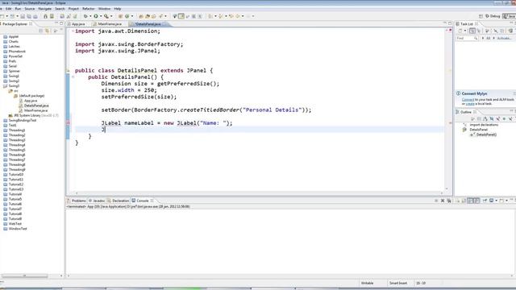Toggle Mark Occurrences in the toolbar

click(181, 16)
